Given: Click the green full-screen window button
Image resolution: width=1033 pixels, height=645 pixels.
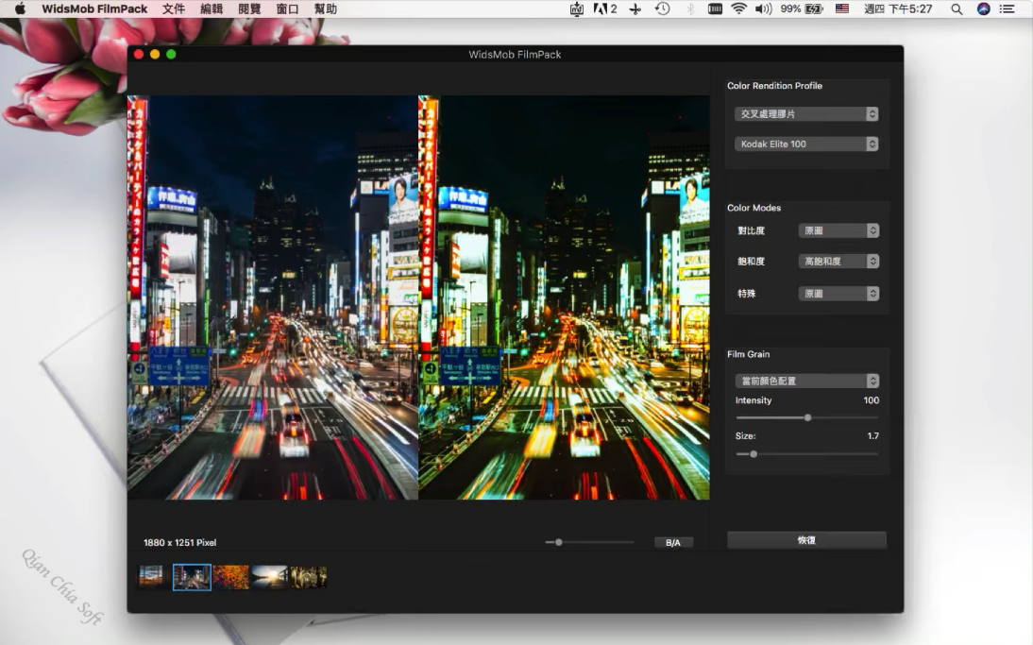Looking at the screenshot, I should pyautogui.click(x=171, y=54).
